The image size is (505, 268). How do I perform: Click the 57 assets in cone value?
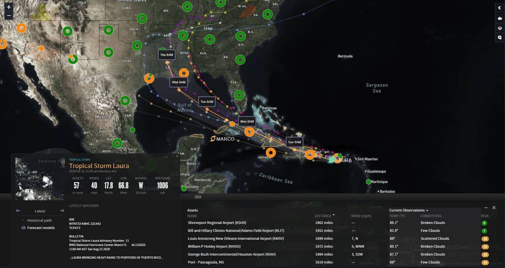coord(77,186)
